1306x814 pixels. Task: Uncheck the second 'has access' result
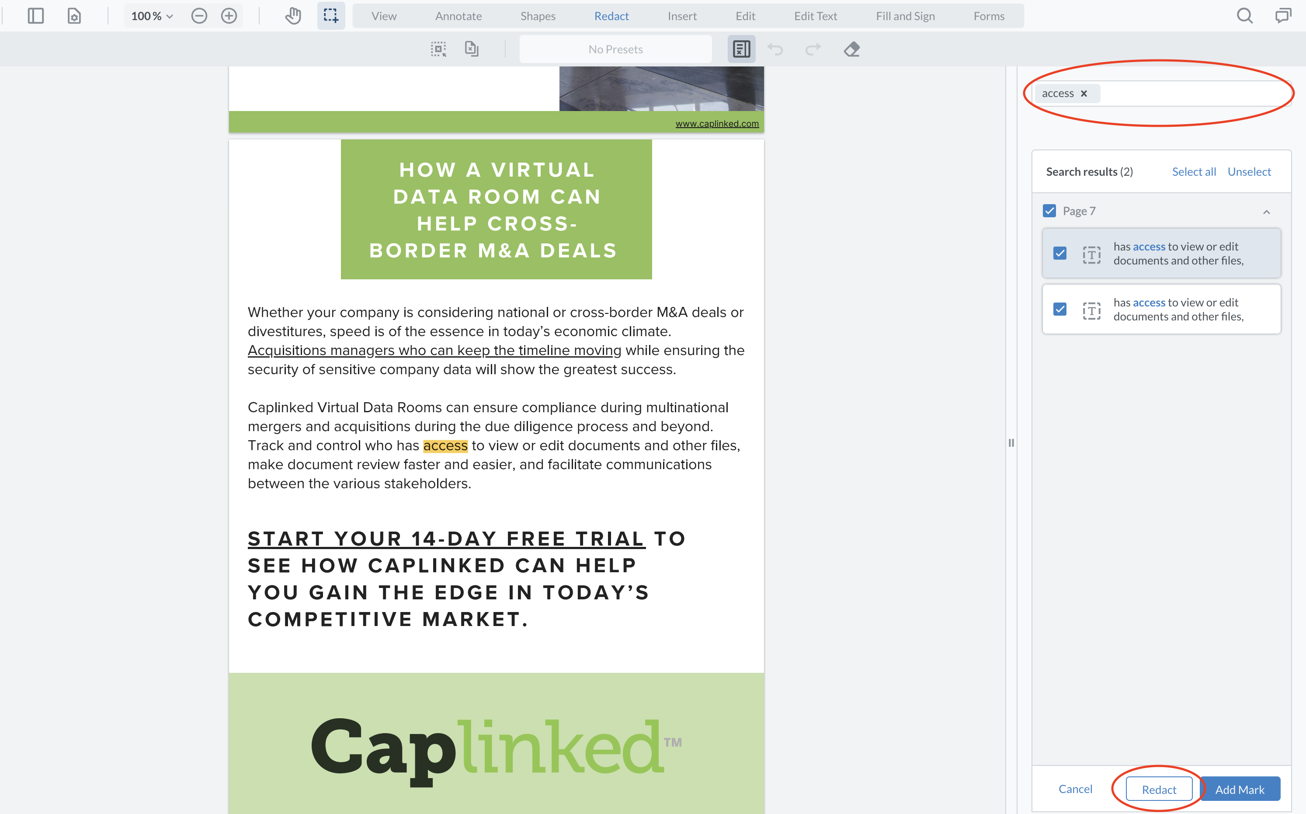point(1060,309)
